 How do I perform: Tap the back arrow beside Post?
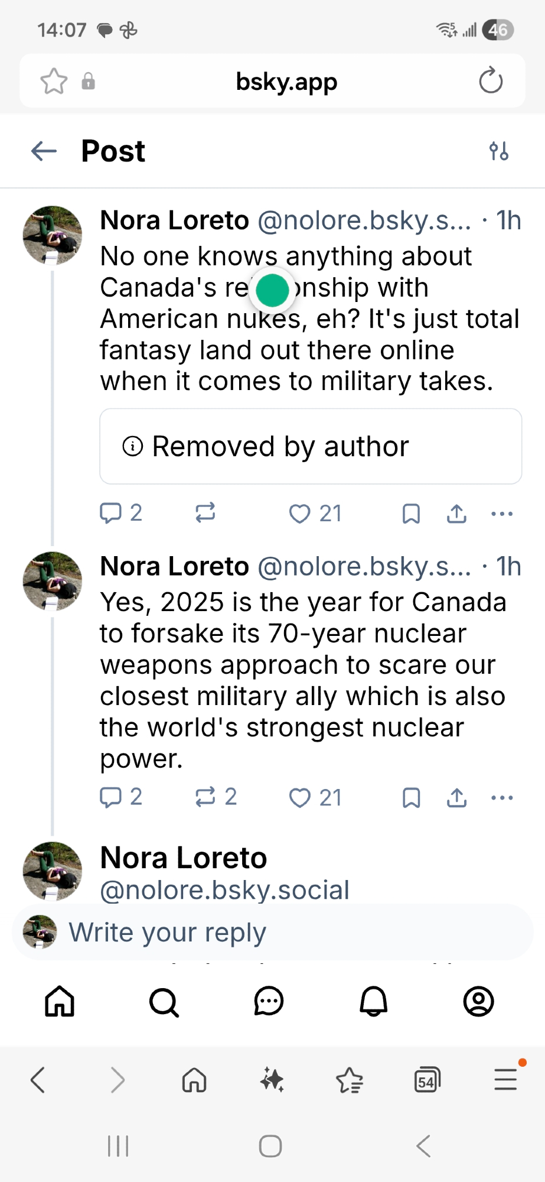[44, 151]
